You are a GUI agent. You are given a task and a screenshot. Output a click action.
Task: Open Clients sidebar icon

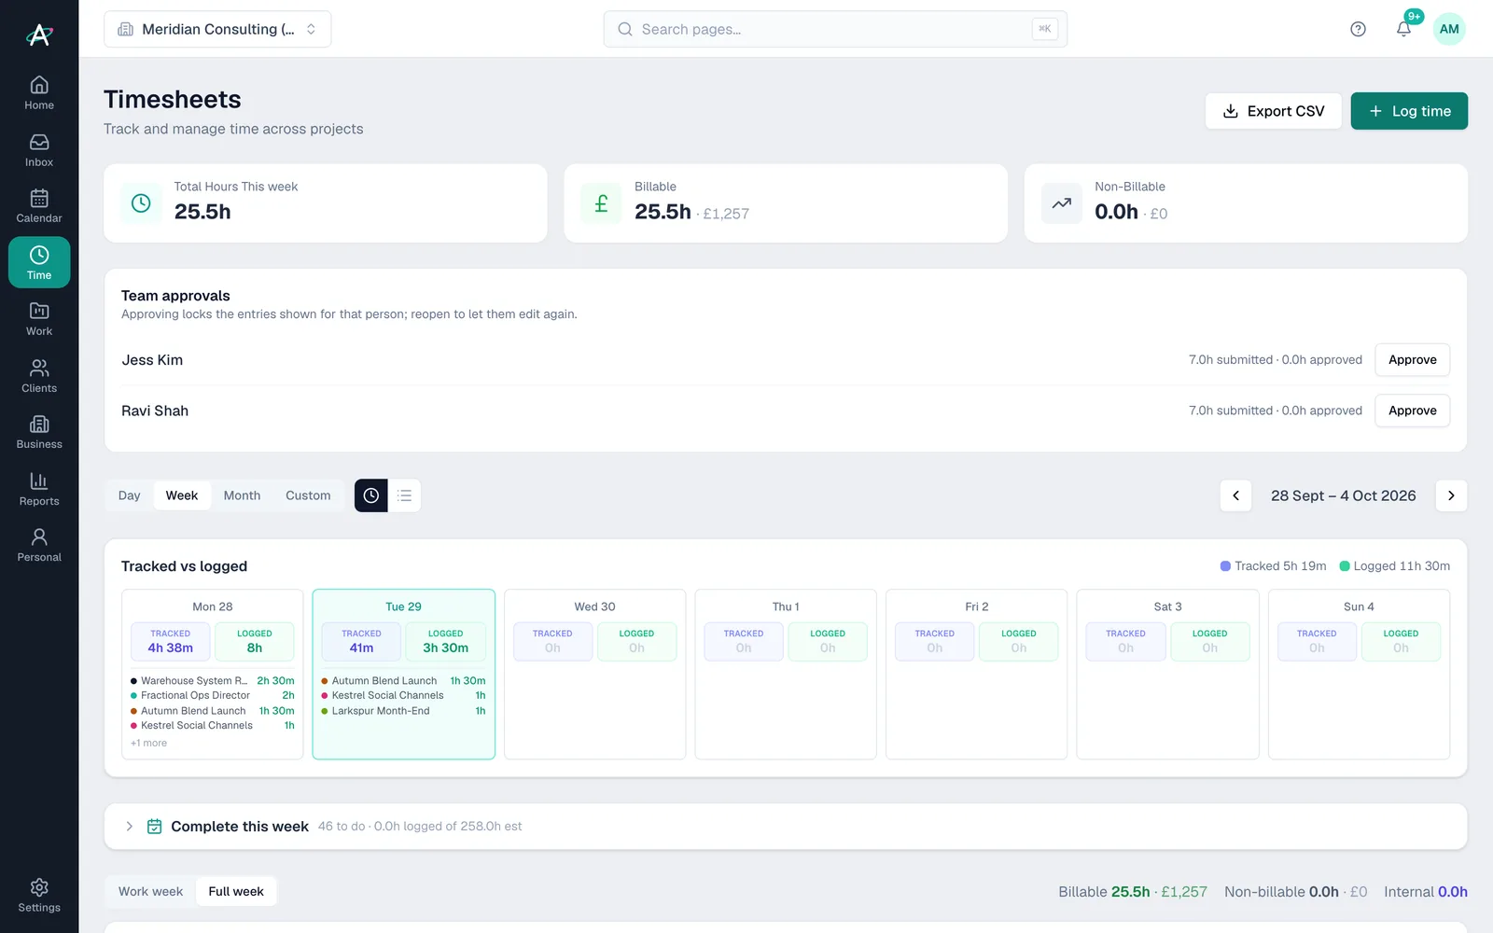[39, 376]
